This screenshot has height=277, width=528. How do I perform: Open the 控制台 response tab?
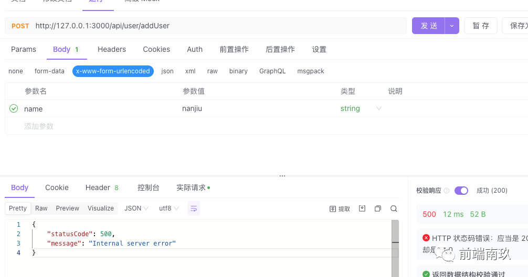coord(148,187)
